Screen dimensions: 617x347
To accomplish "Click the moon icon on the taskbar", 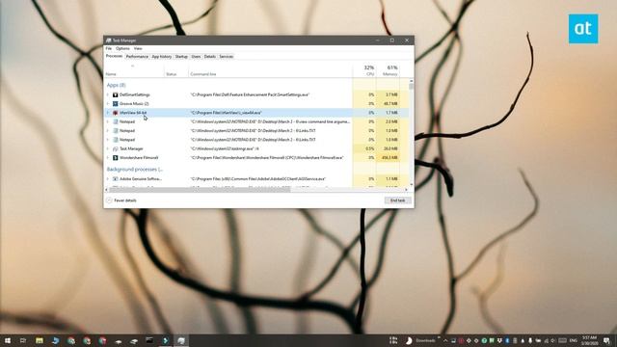I will pos(409,340).
